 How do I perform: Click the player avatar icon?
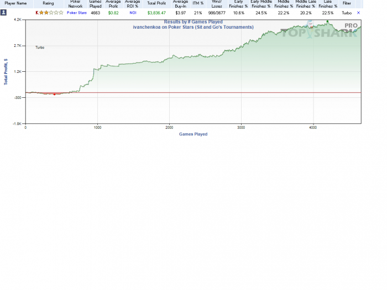(3, 13)
